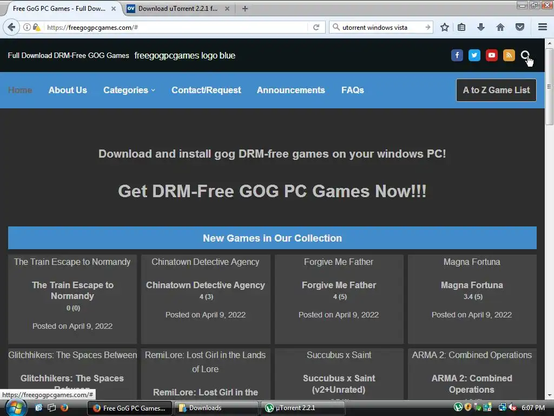Show bookmarks list icon
554x416 pixels.
(461, 27)
